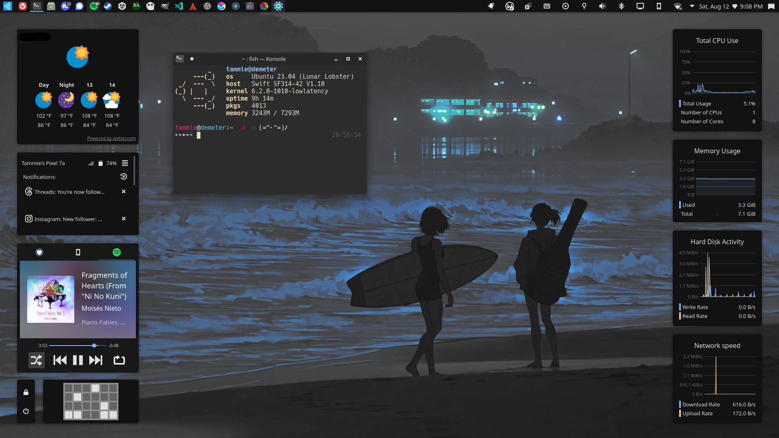Seek on the track progress slider
This screenshot has width=779, height=438.
[x=78, y=346]
